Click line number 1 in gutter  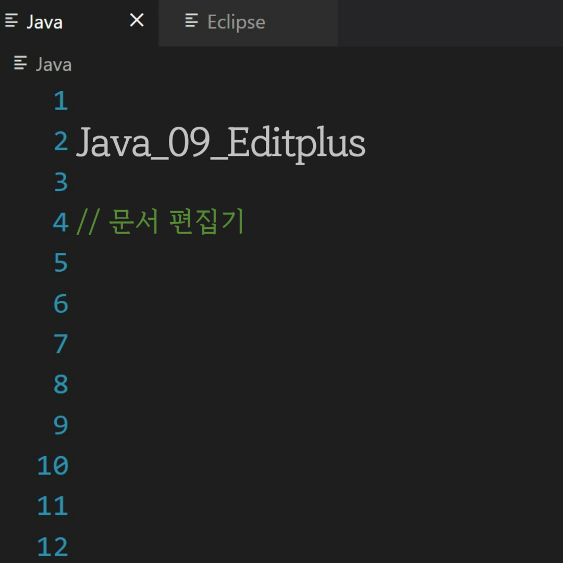pyautogui.click(x=60, y=101)
